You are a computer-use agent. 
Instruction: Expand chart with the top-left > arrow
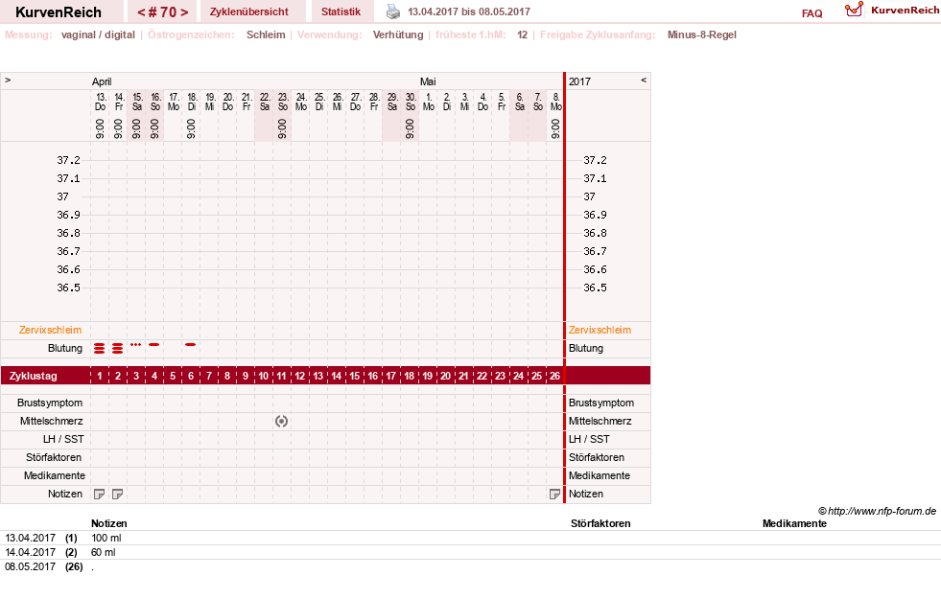pos(8,80)
